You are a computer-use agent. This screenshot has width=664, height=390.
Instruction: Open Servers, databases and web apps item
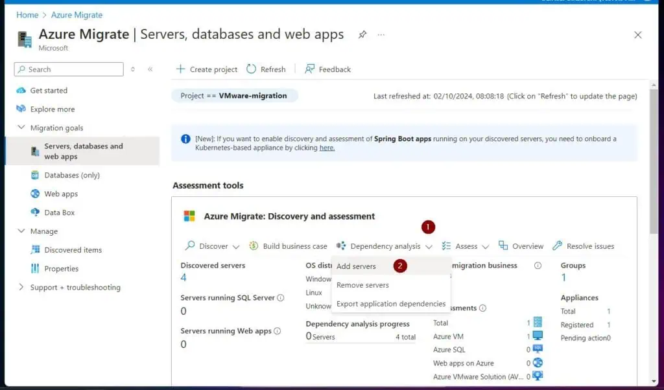[x=82, y=151]
